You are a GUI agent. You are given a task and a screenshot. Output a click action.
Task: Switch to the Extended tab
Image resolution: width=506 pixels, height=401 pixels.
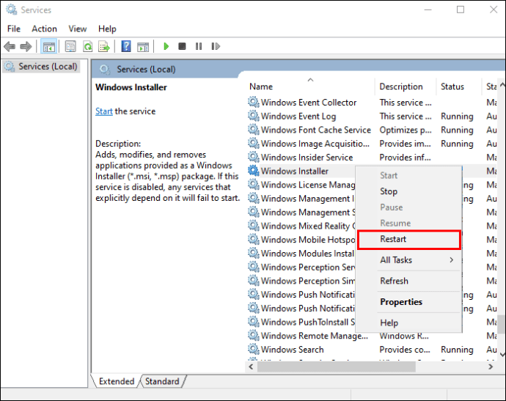(x=116, y=381)
